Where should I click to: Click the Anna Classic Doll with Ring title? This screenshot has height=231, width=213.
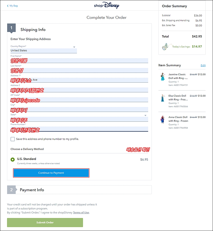tap(178, 119)
